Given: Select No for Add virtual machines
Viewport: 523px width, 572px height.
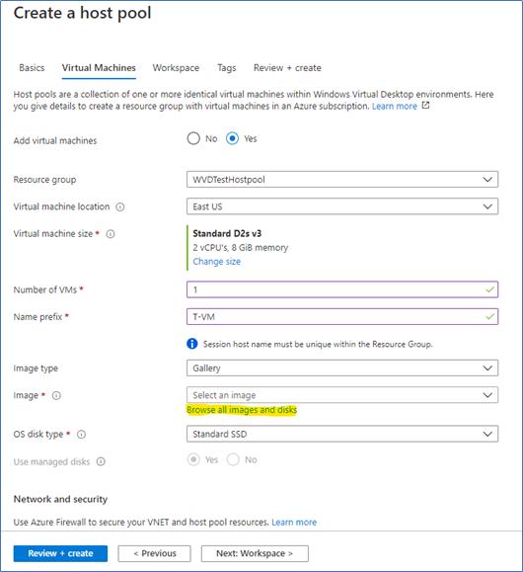Looking at the screenshot, I should pos(193,138).
